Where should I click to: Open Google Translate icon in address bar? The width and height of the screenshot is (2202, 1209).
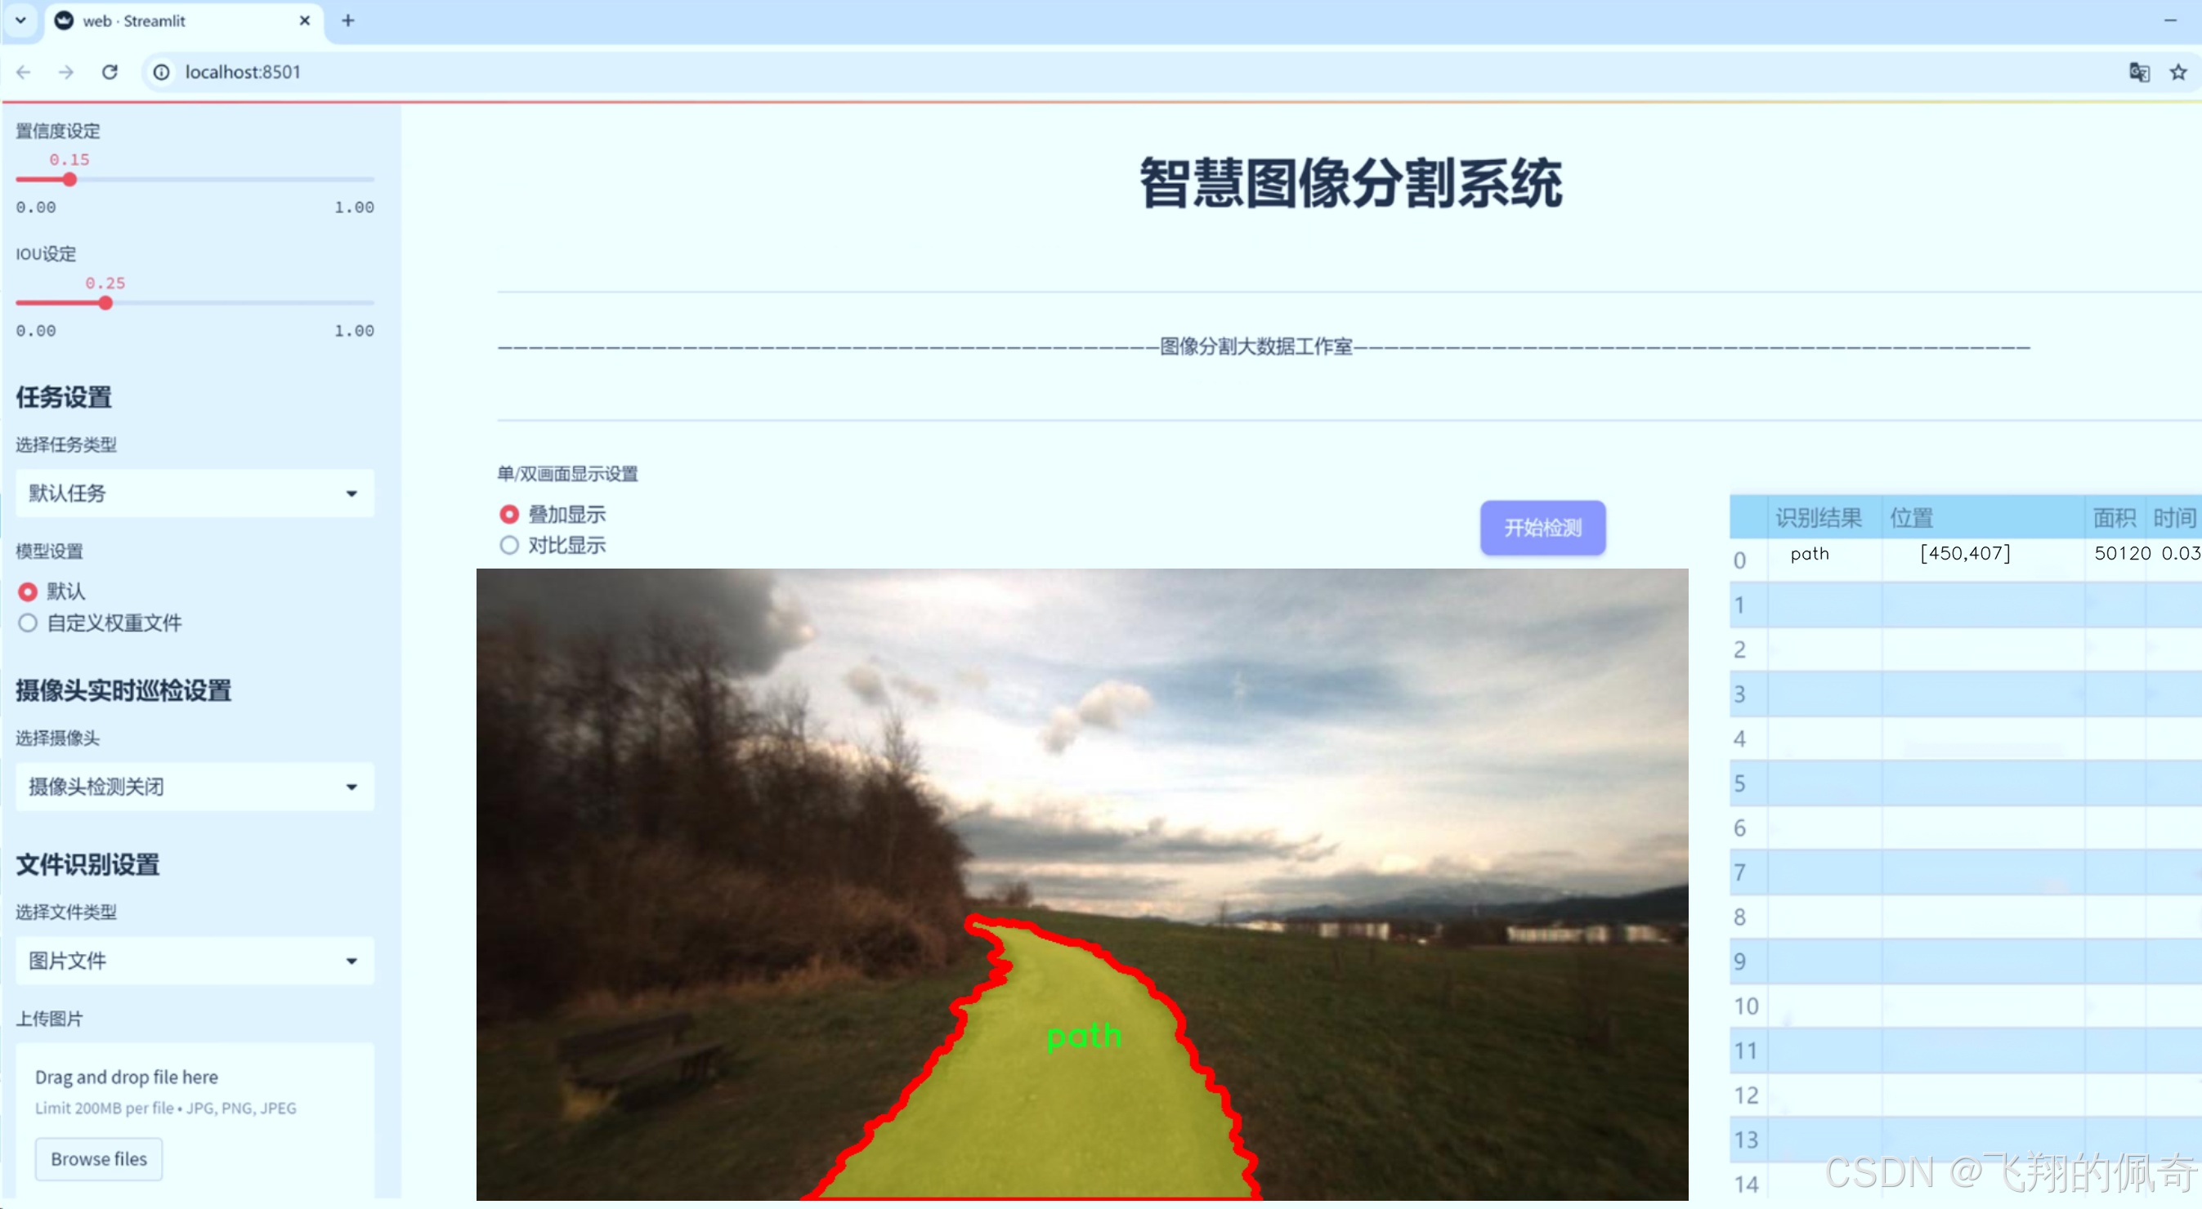[2138, 73]
